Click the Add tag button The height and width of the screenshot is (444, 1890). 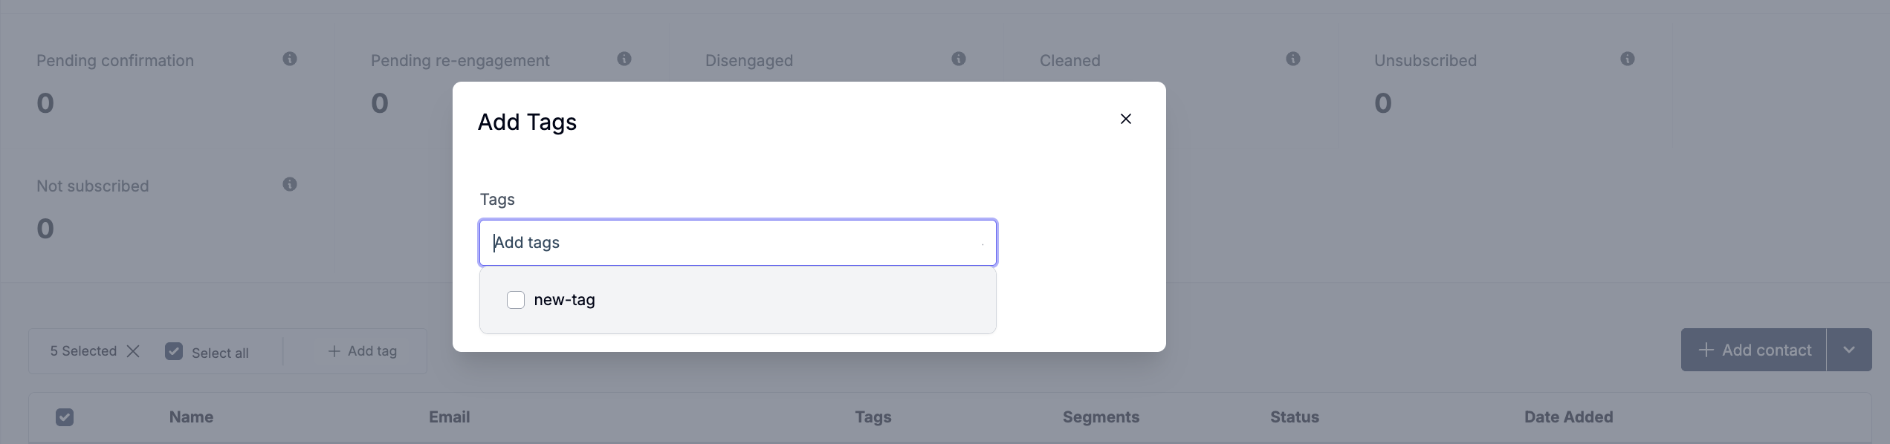363,351
